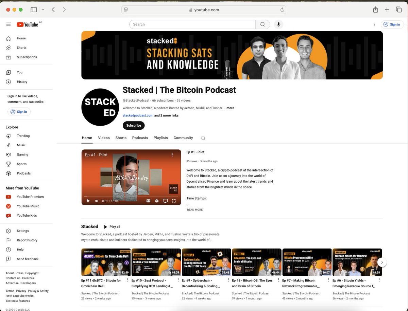Open options menu for Ep #10 Zest Protocol
Image resolution: width=408 pixels, height=311 pixels.
(x=178, y=280)
